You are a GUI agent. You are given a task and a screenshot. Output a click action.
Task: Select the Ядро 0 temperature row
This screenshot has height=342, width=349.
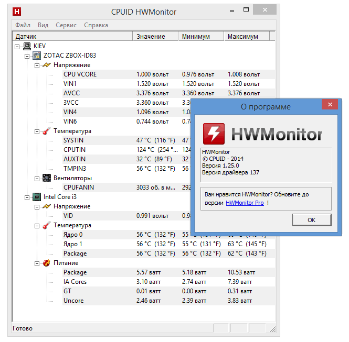(126, 235)
